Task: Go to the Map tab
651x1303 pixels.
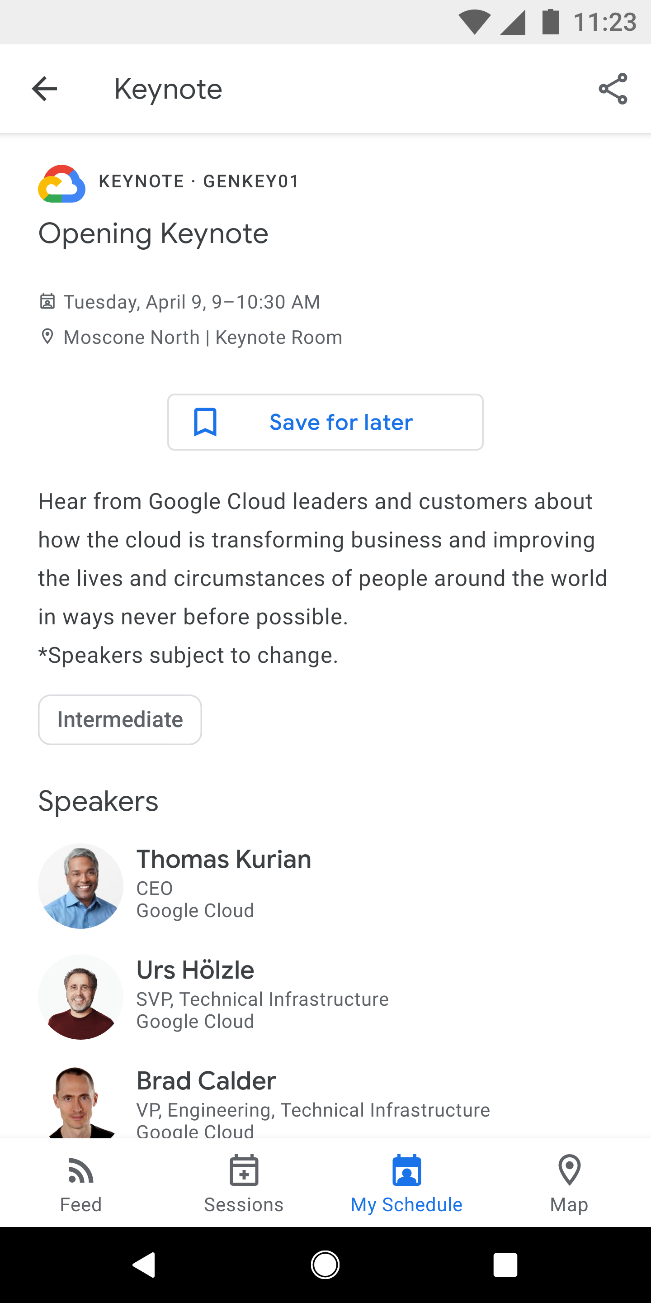Action: [570, 1184]
